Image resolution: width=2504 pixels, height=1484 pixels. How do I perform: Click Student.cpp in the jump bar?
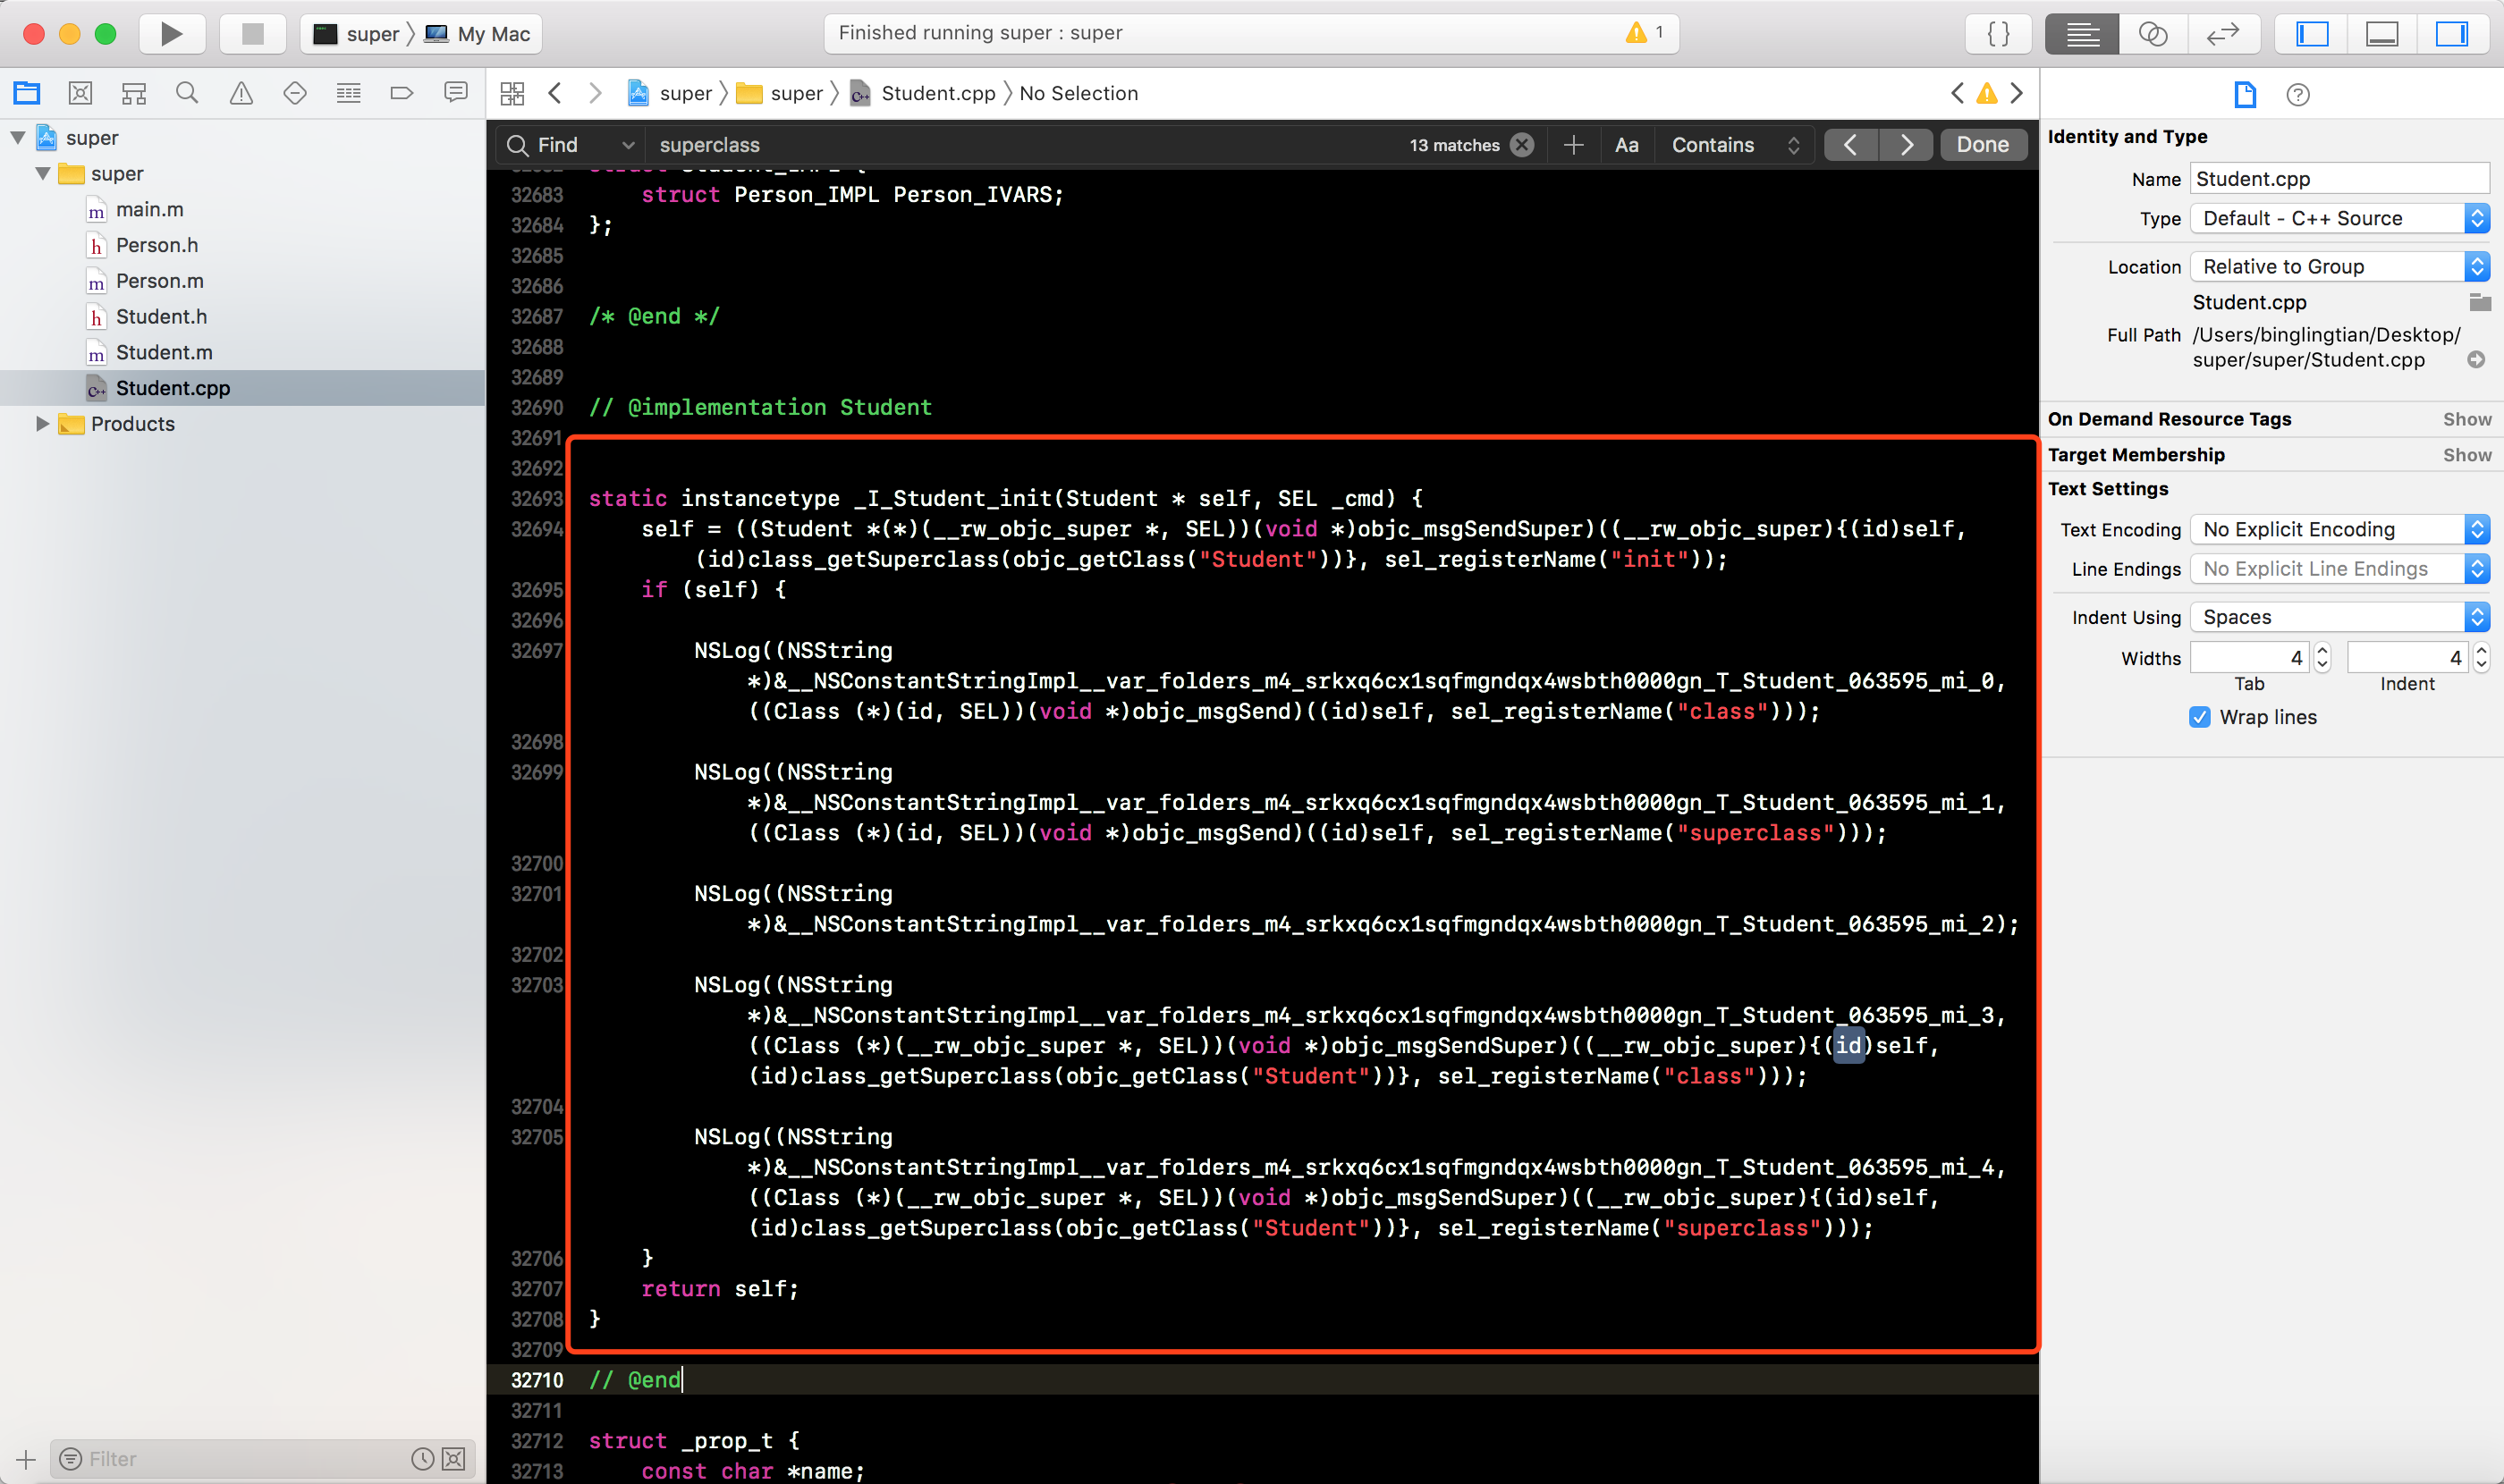pyautogui.click(x=937, y=93)
